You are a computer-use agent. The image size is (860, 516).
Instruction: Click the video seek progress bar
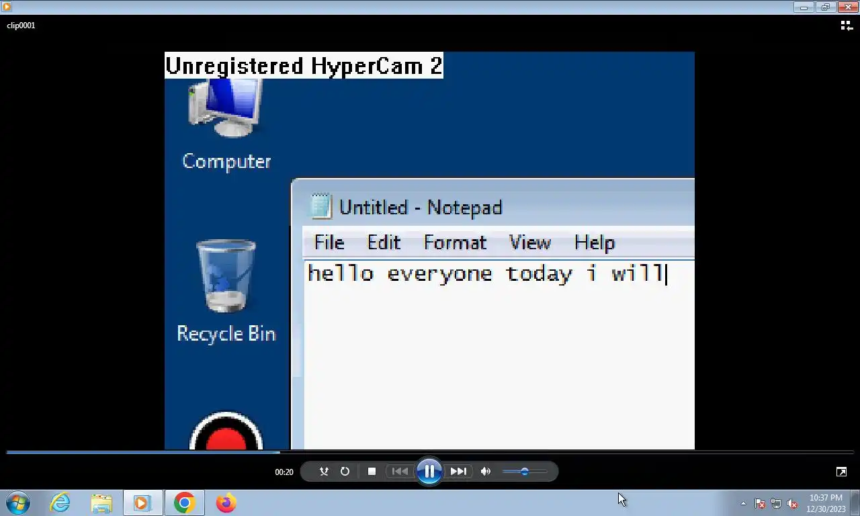point(430,452)
